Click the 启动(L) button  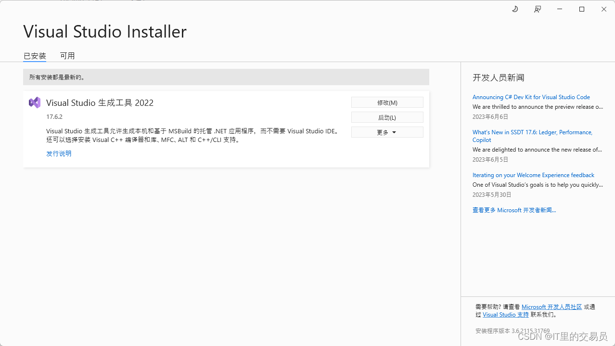coord(387,117)
